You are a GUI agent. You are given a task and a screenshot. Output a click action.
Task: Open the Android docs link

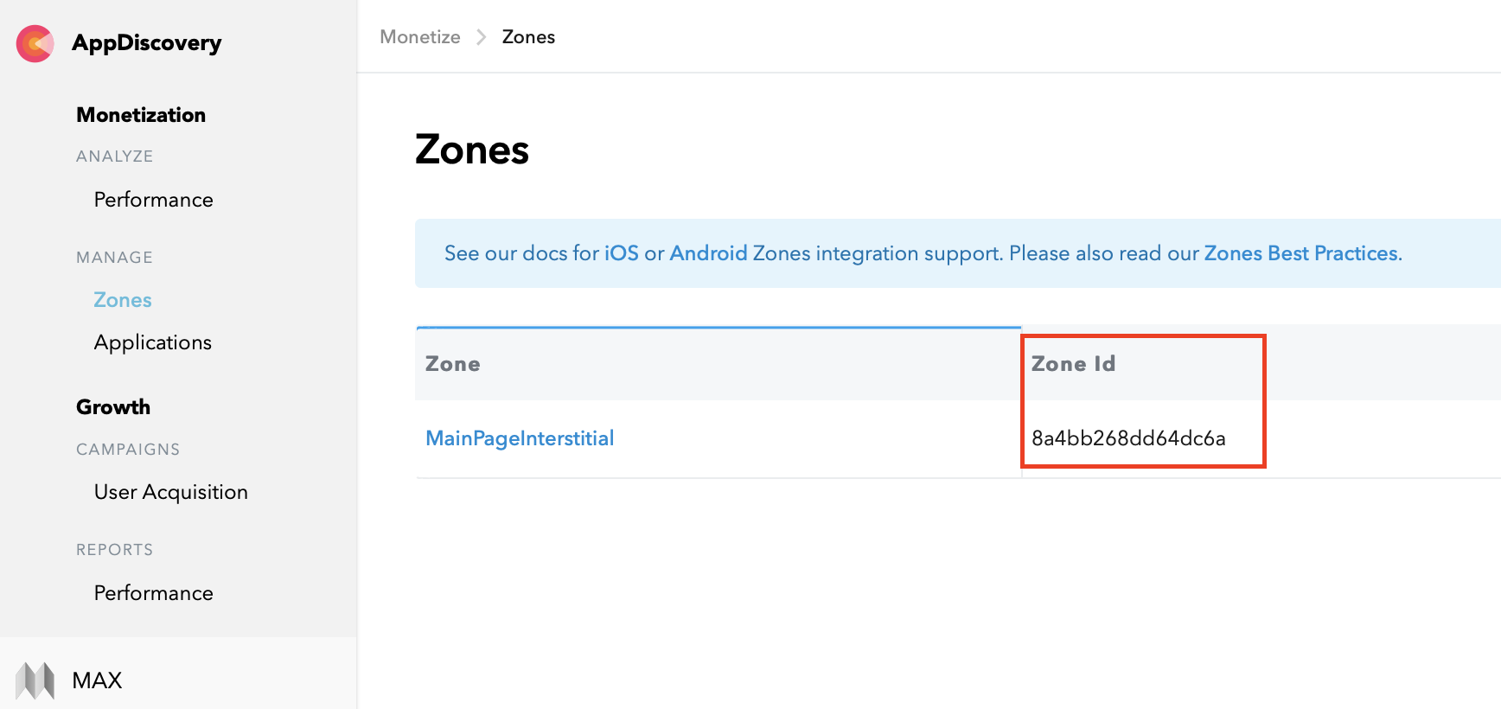(x=708, y=253)
